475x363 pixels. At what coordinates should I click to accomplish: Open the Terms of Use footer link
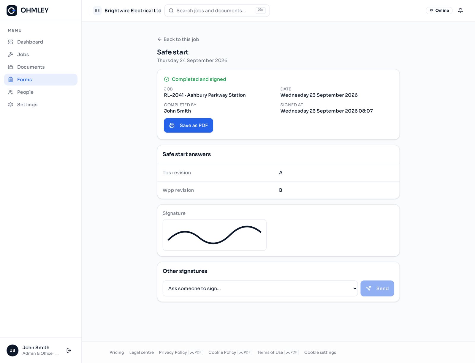270,352
